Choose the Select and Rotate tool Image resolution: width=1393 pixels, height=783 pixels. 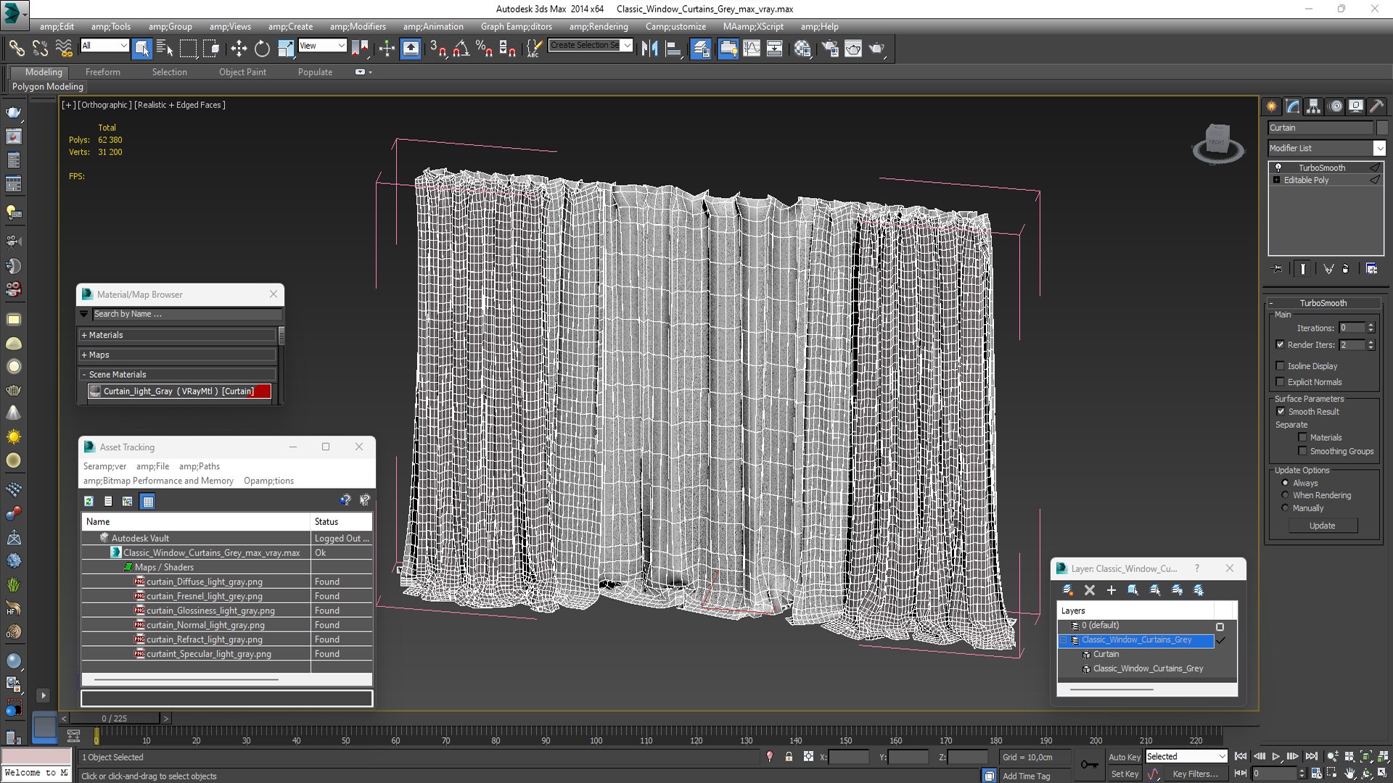262,49
